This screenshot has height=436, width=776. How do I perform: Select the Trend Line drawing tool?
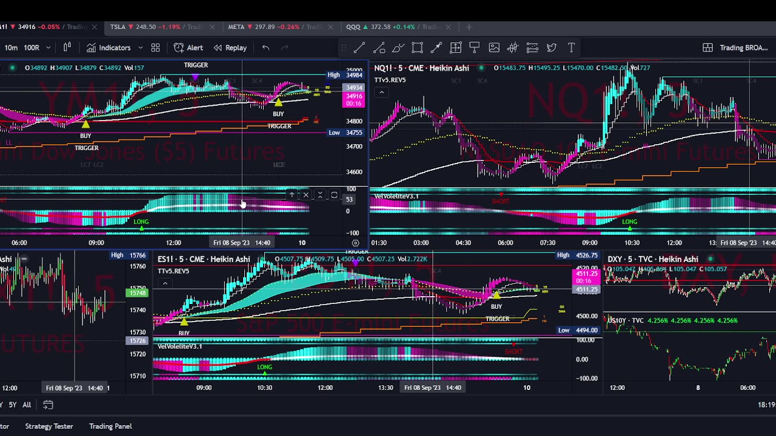[360, 48]
